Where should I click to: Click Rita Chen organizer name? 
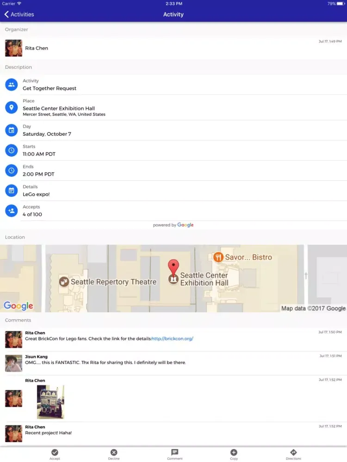37,48
